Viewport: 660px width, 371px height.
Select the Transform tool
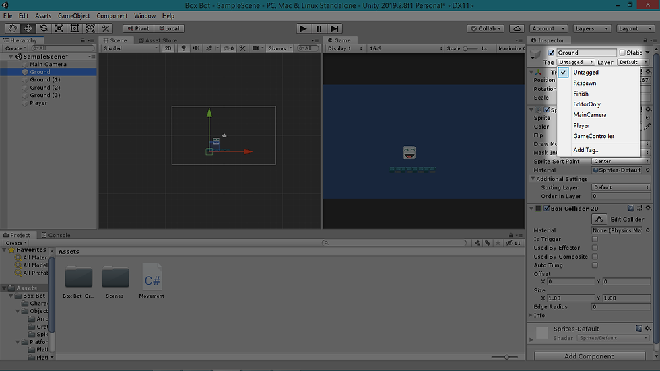(x=90, y=28)
